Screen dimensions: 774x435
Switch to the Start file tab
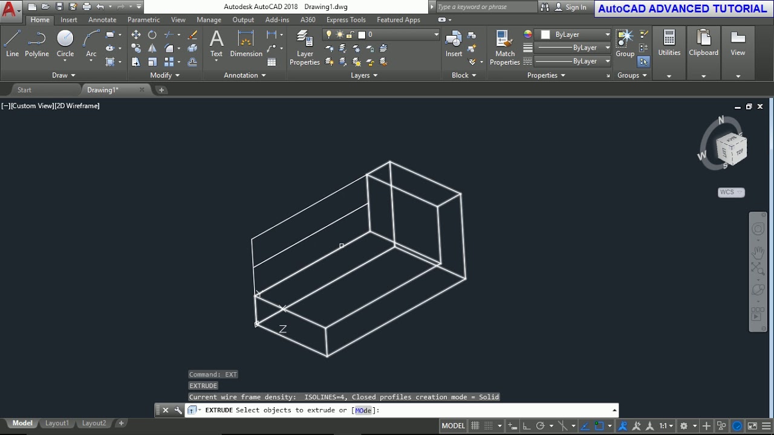click(24, 90)
